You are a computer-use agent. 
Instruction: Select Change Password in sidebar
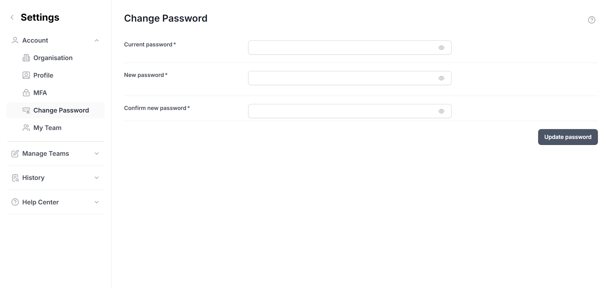click(61, 110)
